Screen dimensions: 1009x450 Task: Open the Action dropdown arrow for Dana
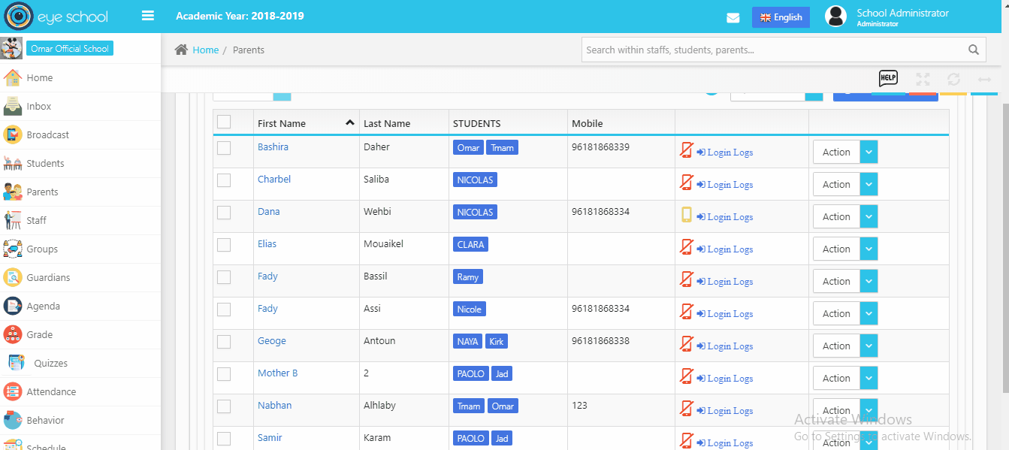(869, 216)
